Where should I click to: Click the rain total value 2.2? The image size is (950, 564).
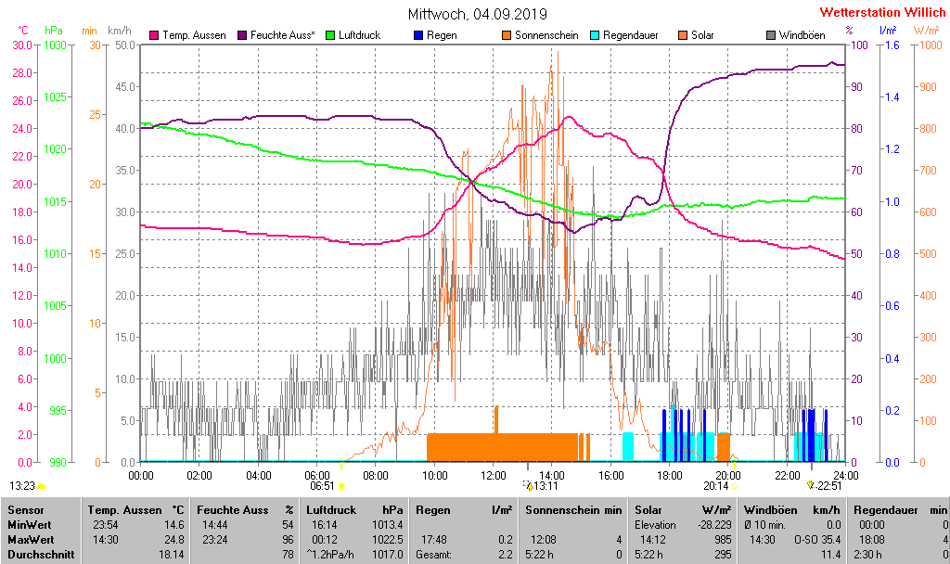coord(506,554)
